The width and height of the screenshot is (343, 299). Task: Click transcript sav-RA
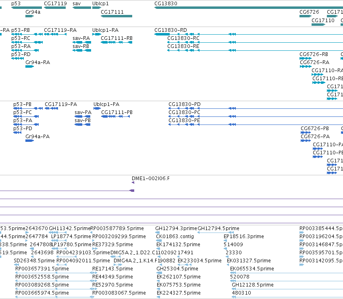(x=81, y=38)
